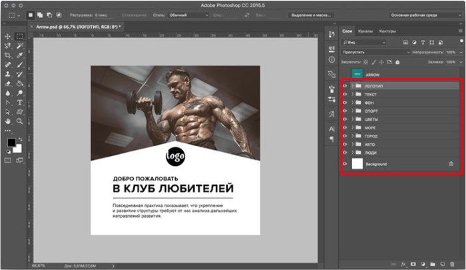The height and width of the screenshot is (270, 466).
Task: Click the delete layer trash icon
Action: [453, 264]
